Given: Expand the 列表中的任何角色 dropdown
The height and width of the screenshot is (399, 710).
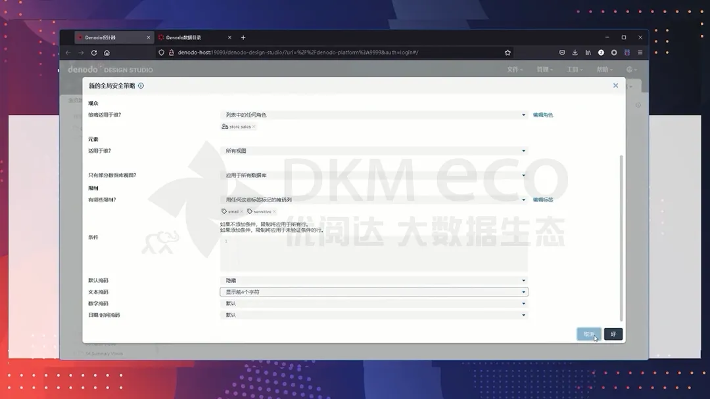Looking at the screenshot, I should click(x=373, y=115).
